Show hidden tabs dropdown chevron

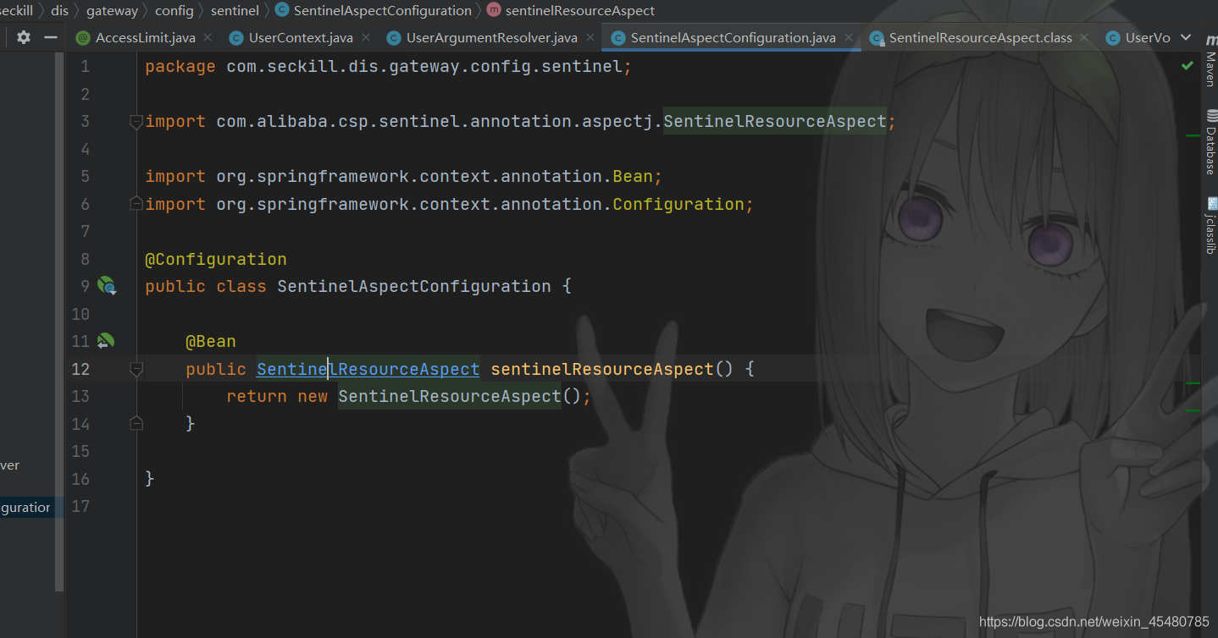point(1186,38)
